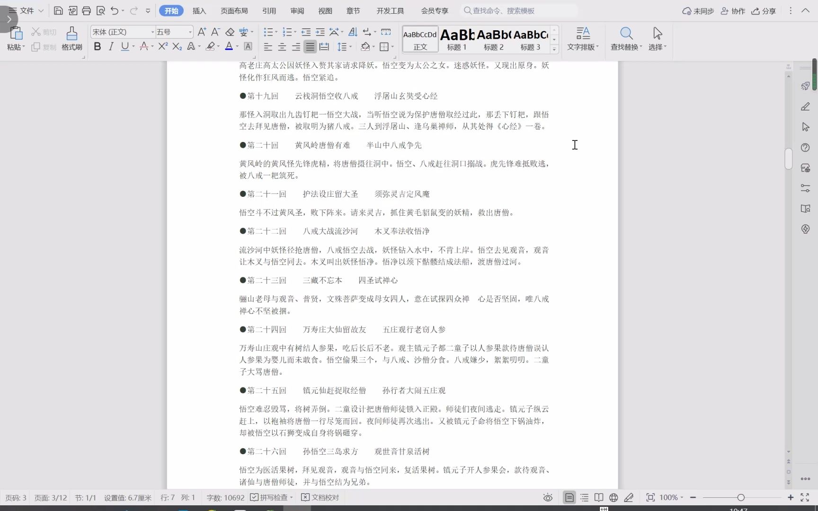Click the zoom slider handle

[741, 497]
